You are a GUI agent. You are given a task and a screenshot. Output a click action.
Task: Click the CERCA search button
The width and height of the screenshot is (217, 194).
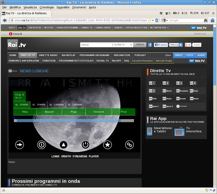tap(140, 45)
